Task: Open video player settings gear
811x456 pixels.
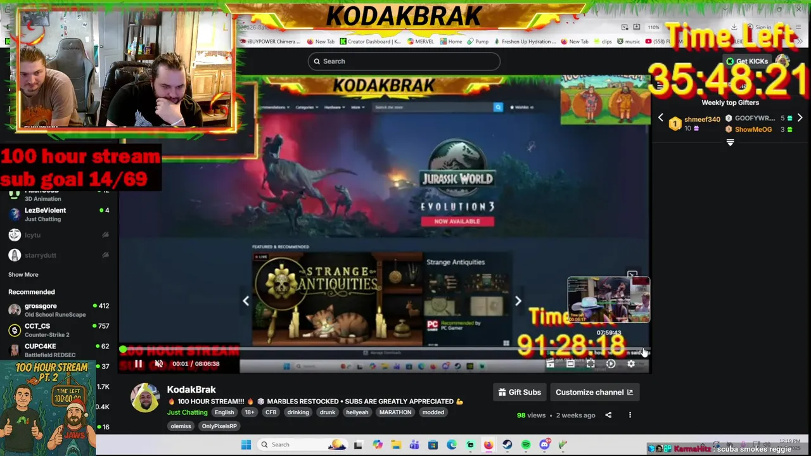Action: [631, 364]
